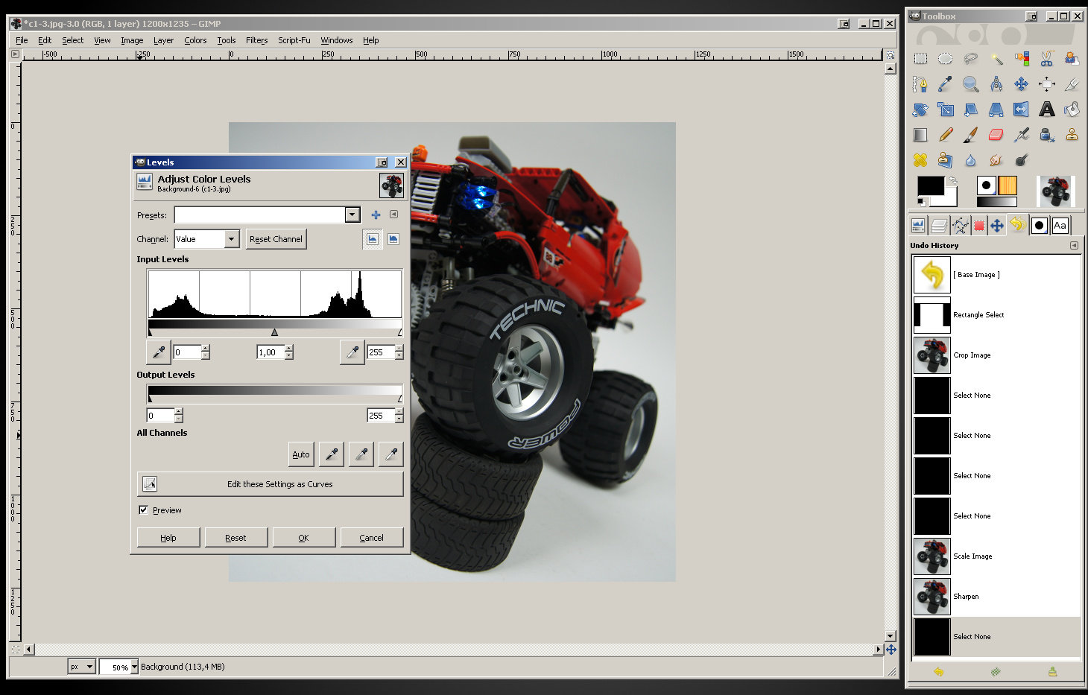This screenshot has width=1088, height=695.
Task: Select the Flip tool
Action: click(x=1022, y=110)
